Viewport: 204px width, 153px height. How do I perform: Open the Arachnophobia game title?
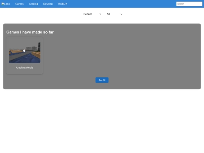[x=25, y=68]
